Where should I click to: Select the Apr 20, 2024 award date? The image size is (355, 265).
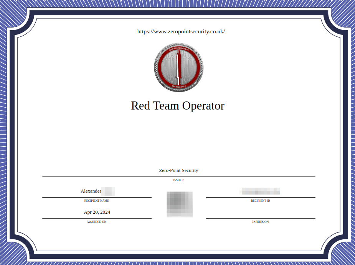pyautogui.click(x=97, y=212)
